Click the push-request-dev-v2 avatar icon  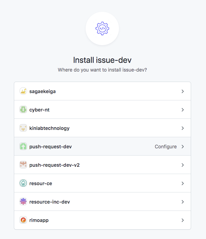point(23,165)
